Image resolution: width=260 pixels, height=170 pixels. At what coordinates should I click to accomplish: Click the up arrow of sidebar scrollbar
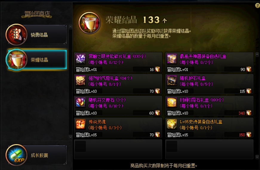[x=70, y=27]
